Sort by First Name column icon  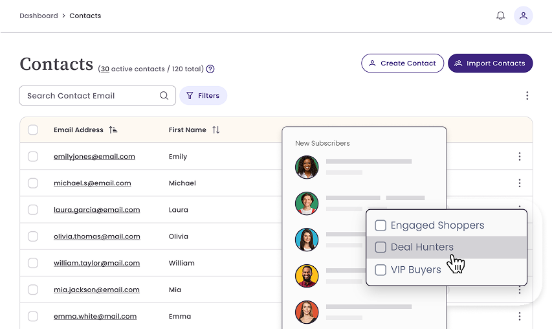(x=215, y=130)
